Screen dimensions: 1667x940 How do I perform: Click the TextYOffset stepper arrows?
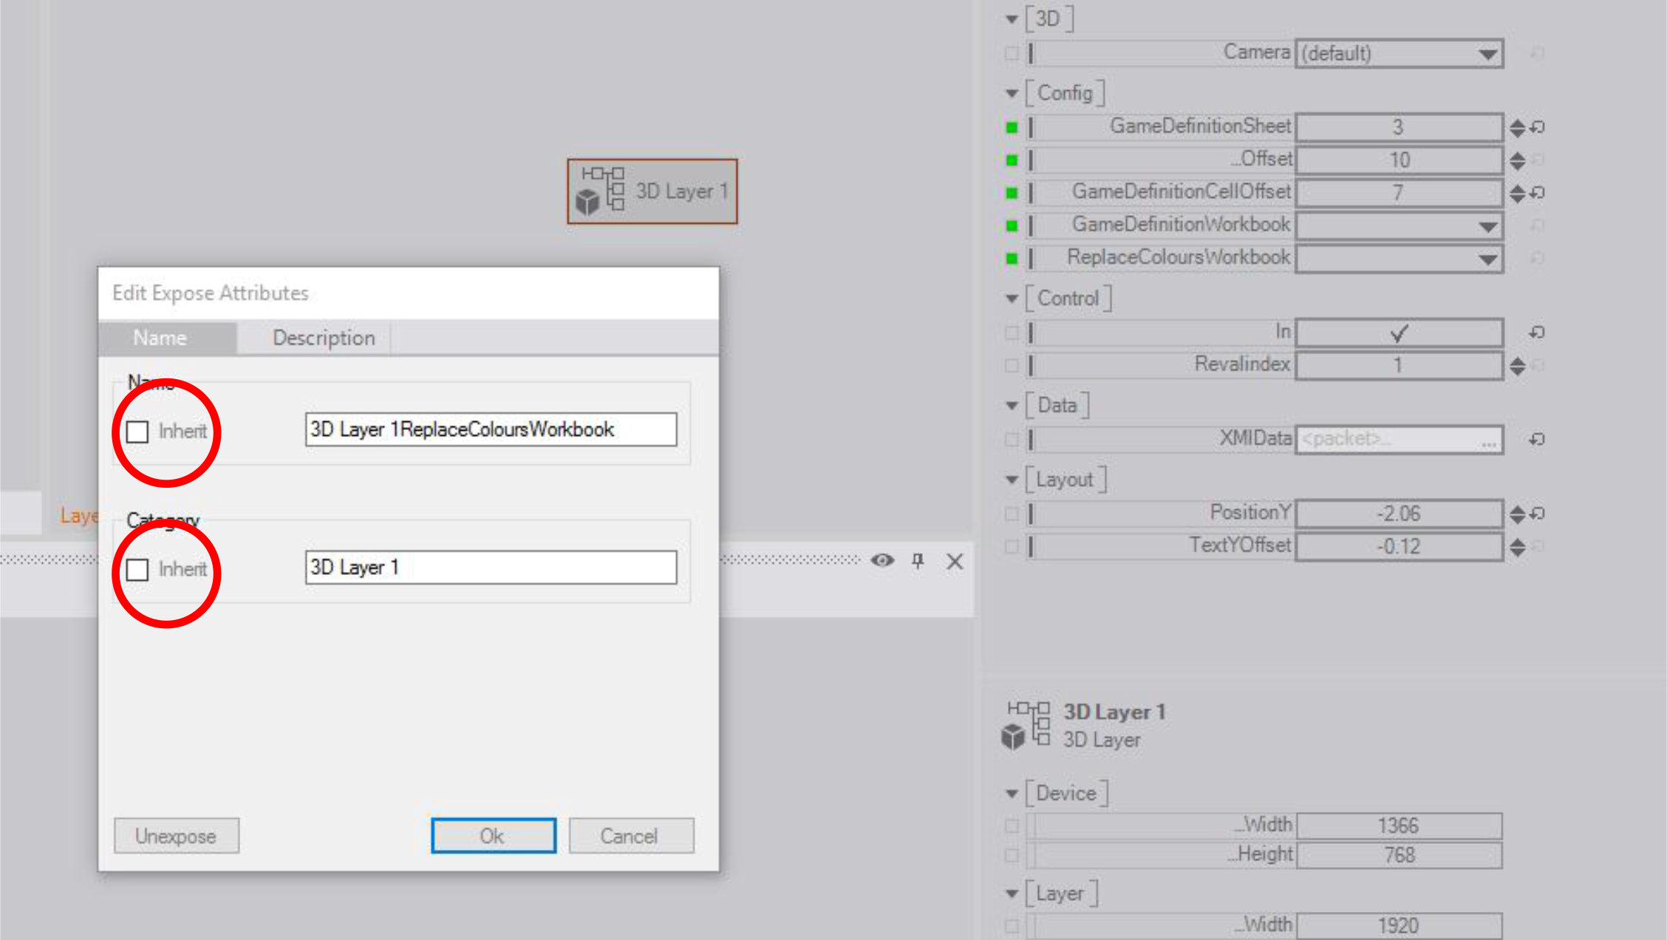(x=1517, y=547)
